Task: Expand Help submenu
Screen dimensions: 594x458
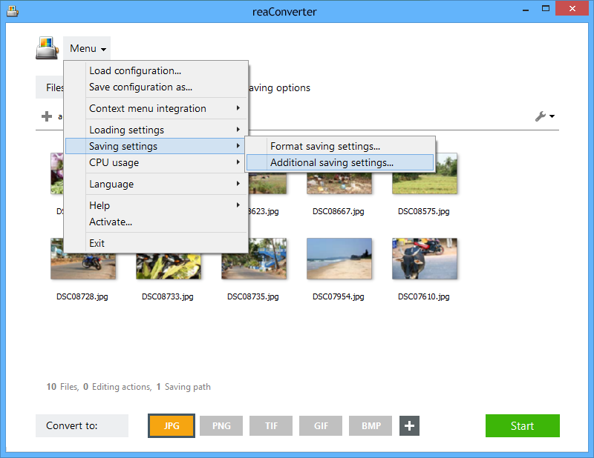Action: click(x=156, y=205)
